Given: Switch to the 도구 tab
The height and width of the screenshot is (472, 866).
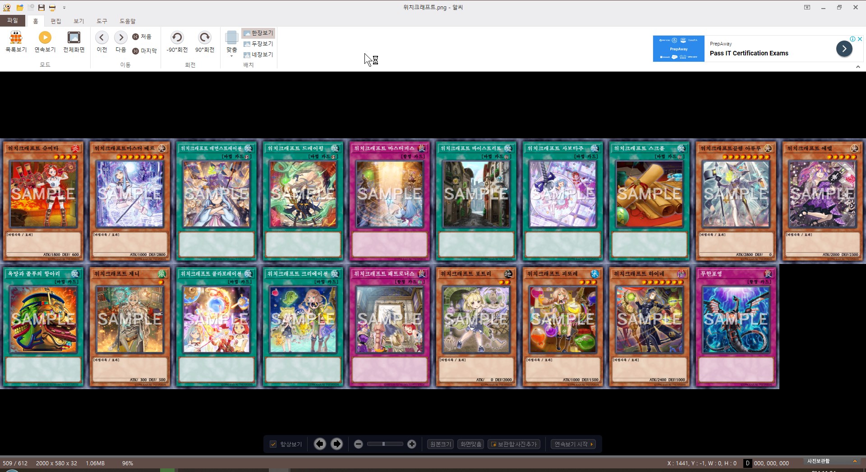Looking at the screenshot, I should [102, 21].
